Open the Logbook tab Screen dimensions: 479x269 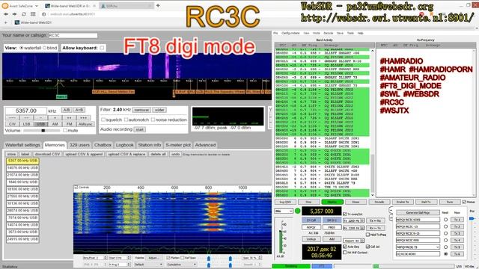[125, 145]
